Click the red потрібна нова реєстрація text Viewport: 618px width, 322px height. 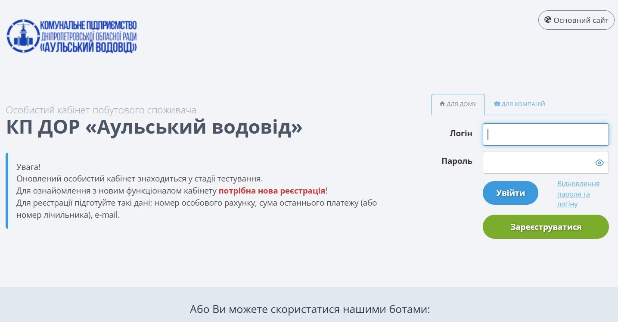pos(272,191)
